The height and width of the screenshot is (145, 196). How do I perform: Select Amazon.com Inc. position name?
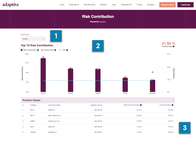click(x=54, y=121)
